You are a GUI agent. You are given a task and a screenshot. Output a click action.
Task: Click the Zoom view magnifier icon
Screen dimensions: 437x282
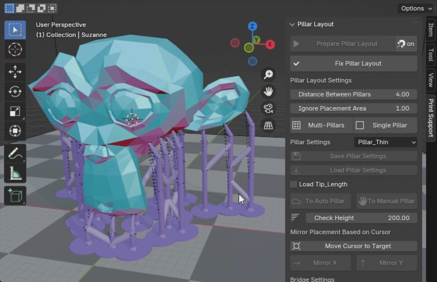coord(268,75)
